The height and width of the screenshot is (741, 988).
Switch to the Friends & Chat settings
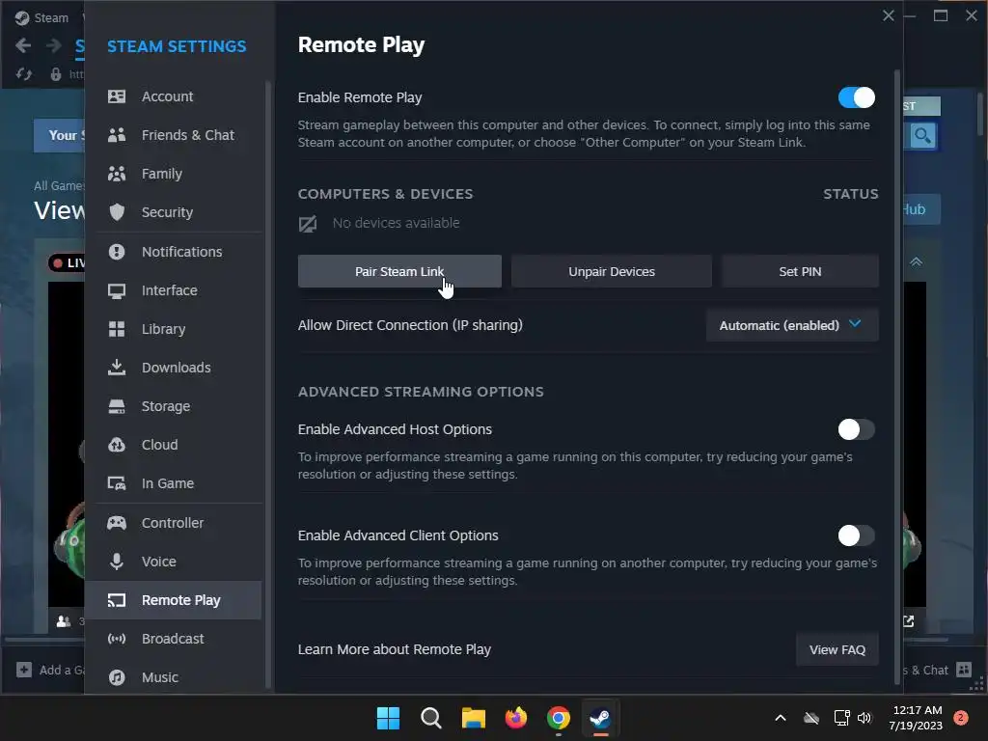(174, 135)
